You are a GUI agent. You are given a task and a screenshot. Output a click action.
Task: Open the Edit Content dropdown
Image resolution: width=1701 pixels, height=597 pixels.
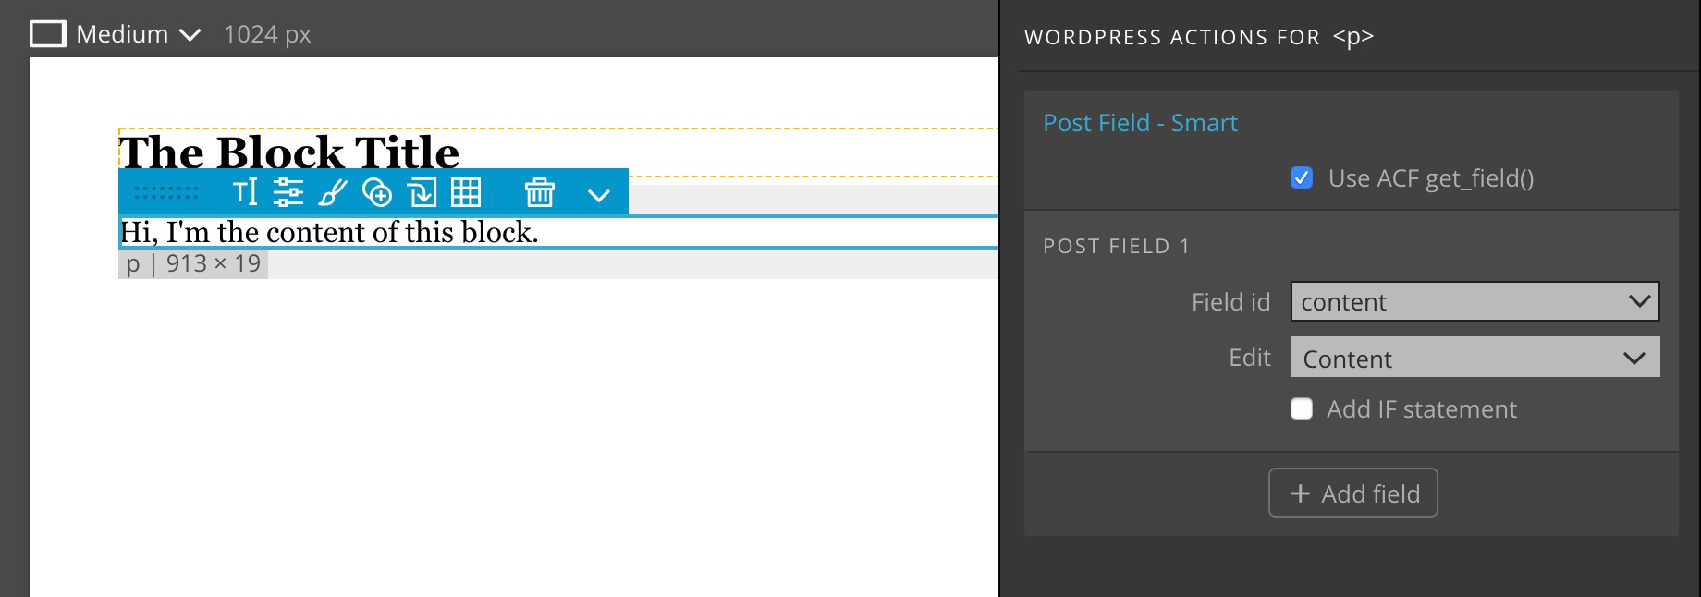(x=1475, y=358)
